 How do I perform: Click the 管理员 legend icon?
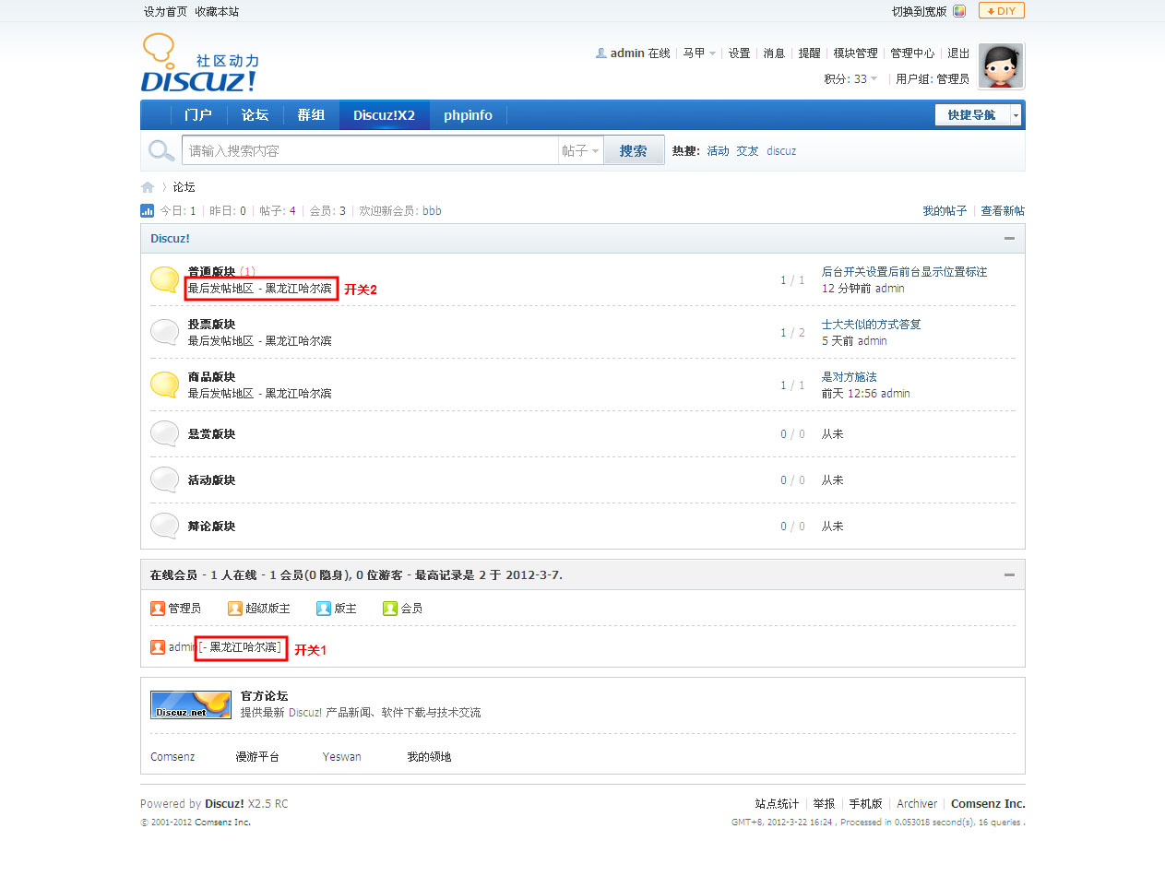coord(158,609)
